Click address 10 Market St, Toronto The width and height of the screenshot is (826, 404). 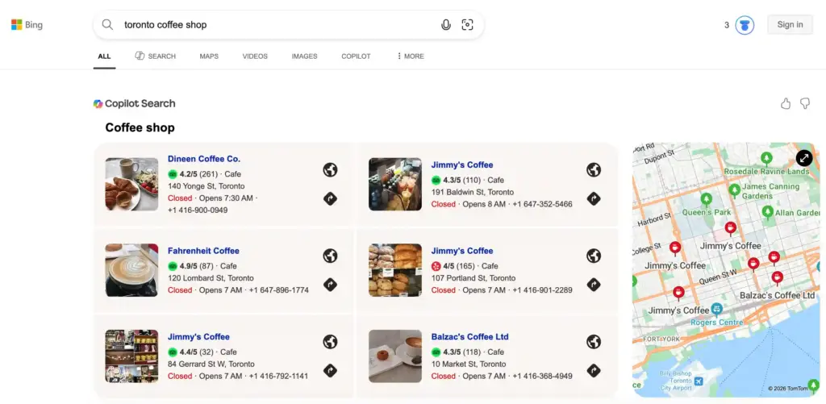[x=469, y=364]
